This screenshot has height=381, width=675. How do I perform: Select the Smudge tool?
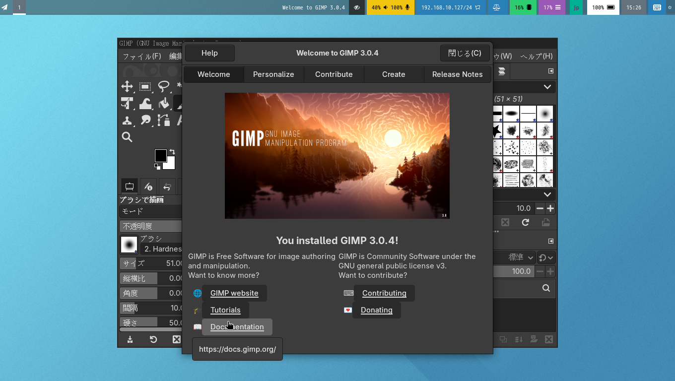[145, 120]
